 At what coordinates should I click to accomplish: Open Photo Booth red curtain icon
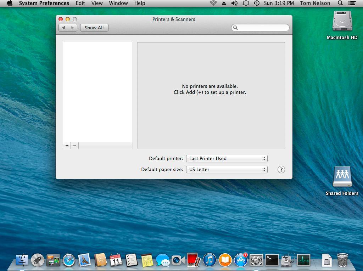pos(194,260)
